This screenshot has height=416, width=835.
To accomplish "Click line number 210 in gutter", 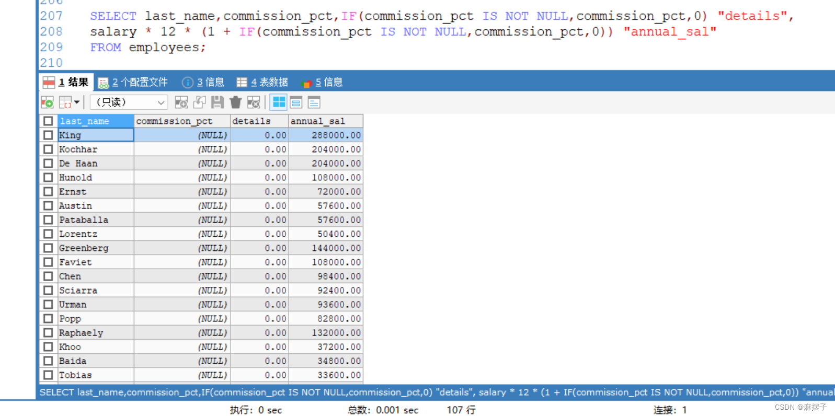I will pyautogui.click(x=51, y=63).
